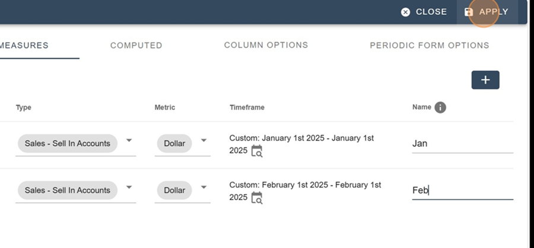
Task: Add a new measure with plus button
Action: (x=485, y=80)
